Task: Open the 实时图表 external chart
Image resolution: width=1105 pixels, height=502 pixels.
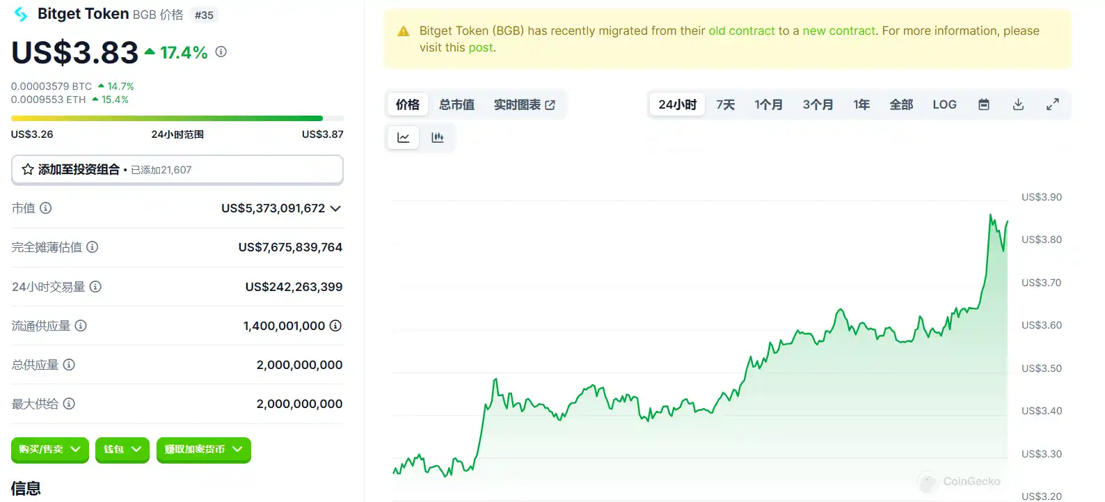Action: (x=524, y=104)
